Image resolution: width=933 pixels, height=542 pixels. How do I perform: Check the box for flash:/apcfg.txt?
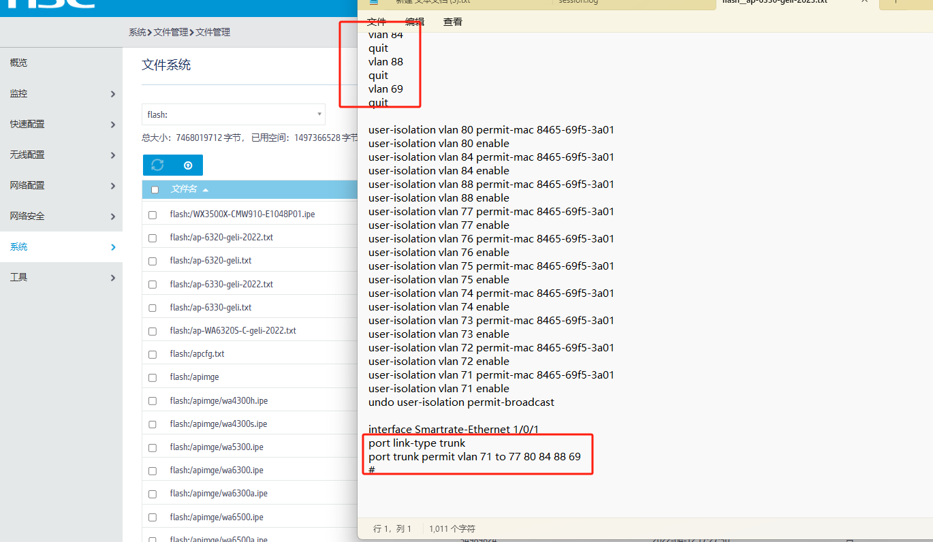[153, 354]
